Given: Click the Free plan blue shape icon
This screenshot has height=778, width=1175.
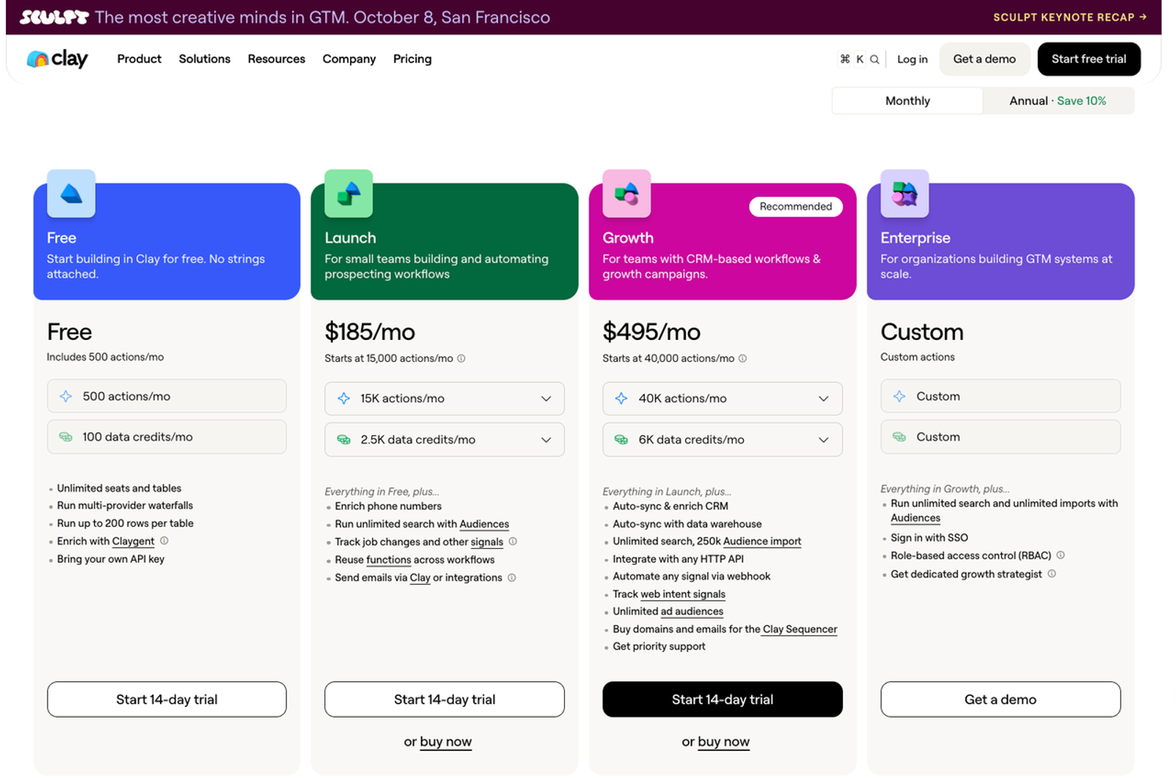Looking at the screenshot, I should point(71,194).
